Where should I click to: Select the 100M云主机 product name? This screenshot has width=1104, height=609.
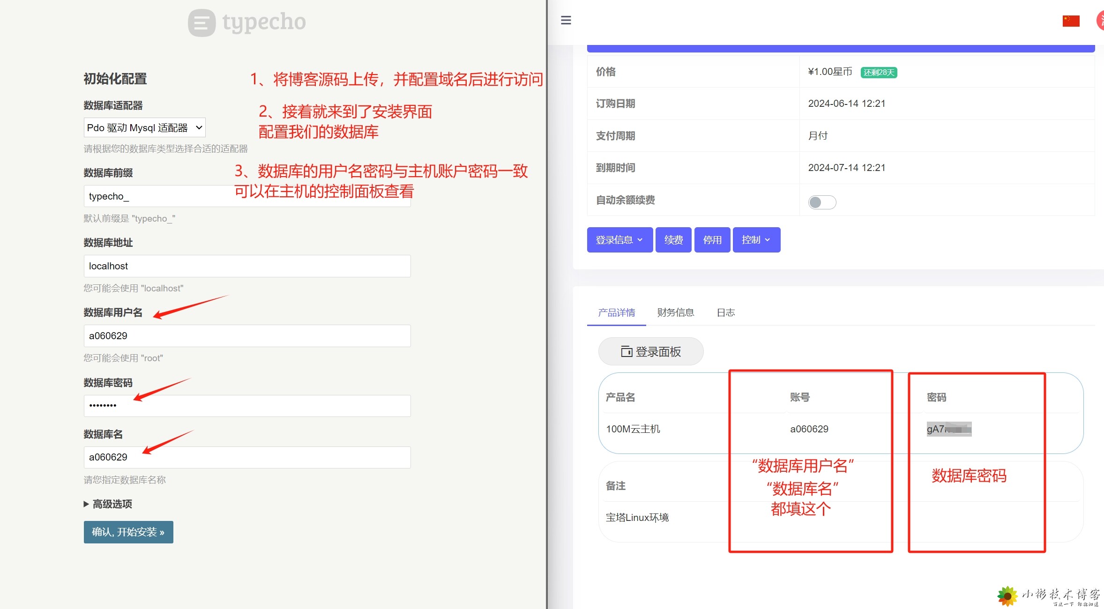(633, 429)
